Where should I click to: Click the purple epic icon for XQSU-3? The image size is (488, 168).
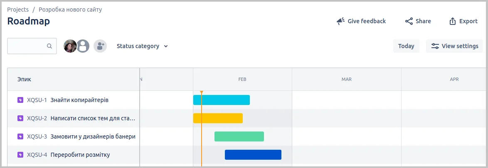point(20,136)
